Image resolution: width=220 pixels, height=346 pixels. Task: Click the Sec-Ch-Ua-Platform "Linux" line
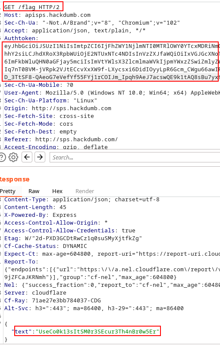click(51, 100)
